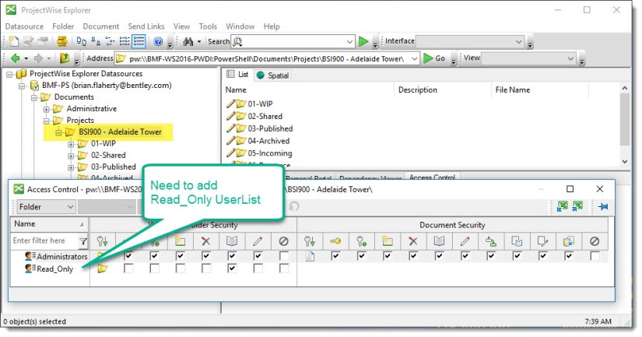Open the Document menu
The height and width of the screenshot is (337, 642).
[100, 26]
